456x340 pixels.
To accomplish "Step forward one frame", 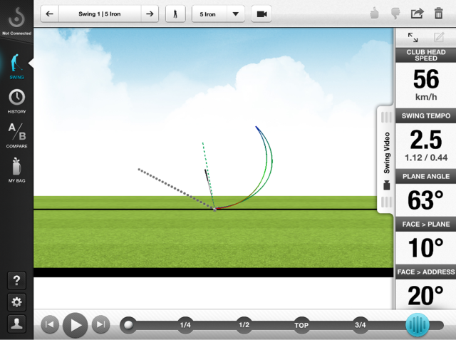I will [x=100, y=324].
